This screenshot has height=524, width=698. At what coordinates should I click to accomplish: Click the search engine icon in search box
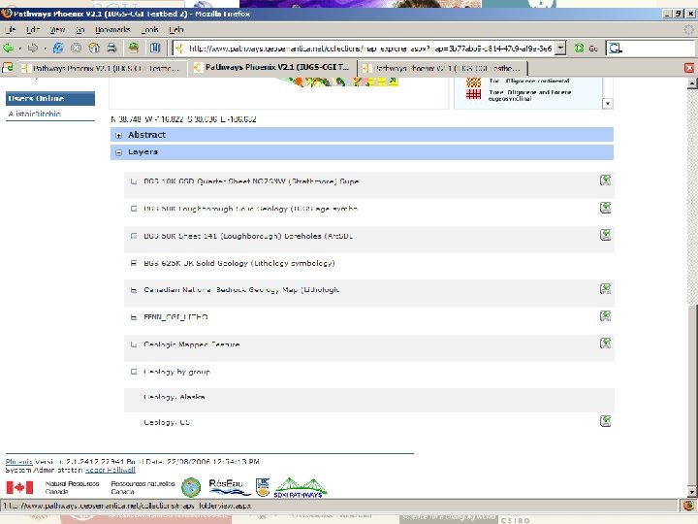pyautogui.click(x=616, y=49)
